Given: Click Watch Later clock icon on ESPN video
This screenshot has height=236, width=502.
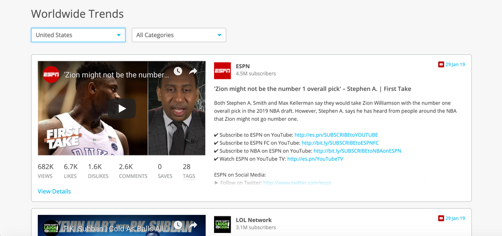Looking at the screenshot, I should tap(178, 71).
